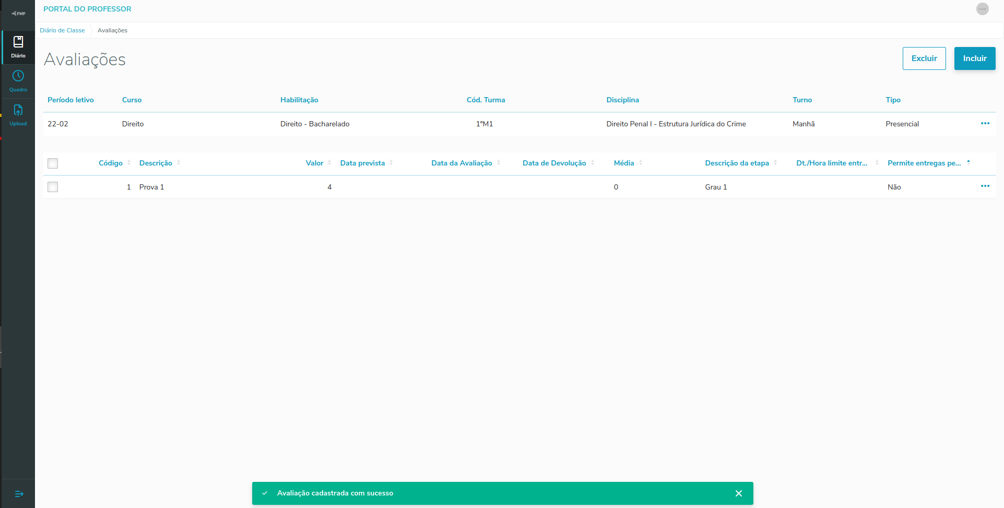Check the Prova 1 row checkbox
This screenshot has width=1004, height=508.
(53, 187)
